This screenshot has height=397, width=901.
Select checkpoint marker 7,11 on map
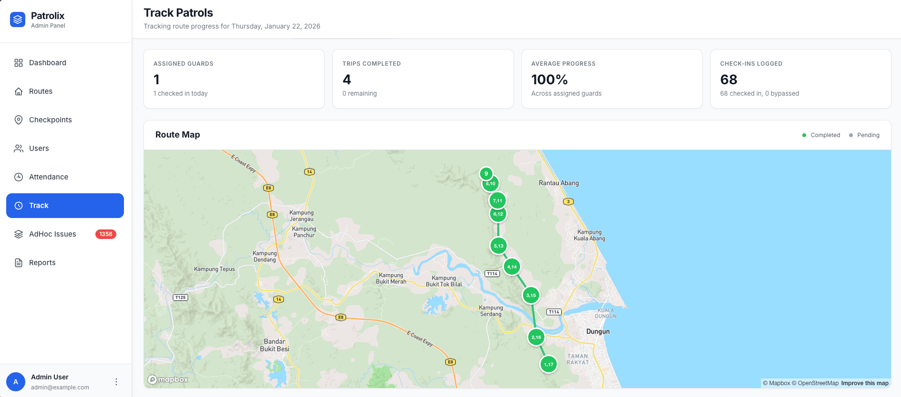tap(498, 201)
